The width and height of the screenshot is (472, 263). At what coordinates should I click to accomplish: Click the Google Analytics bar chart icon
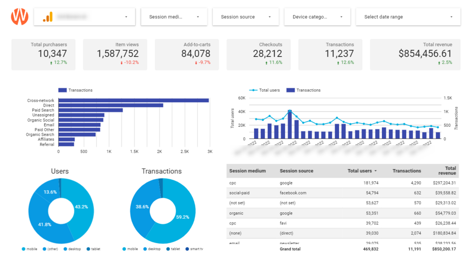[47, 17]
